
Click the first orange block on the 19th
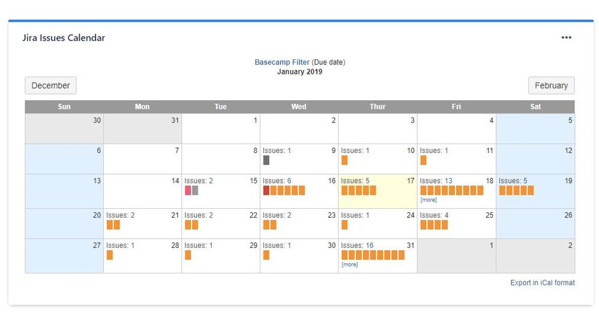coord(502,190)
